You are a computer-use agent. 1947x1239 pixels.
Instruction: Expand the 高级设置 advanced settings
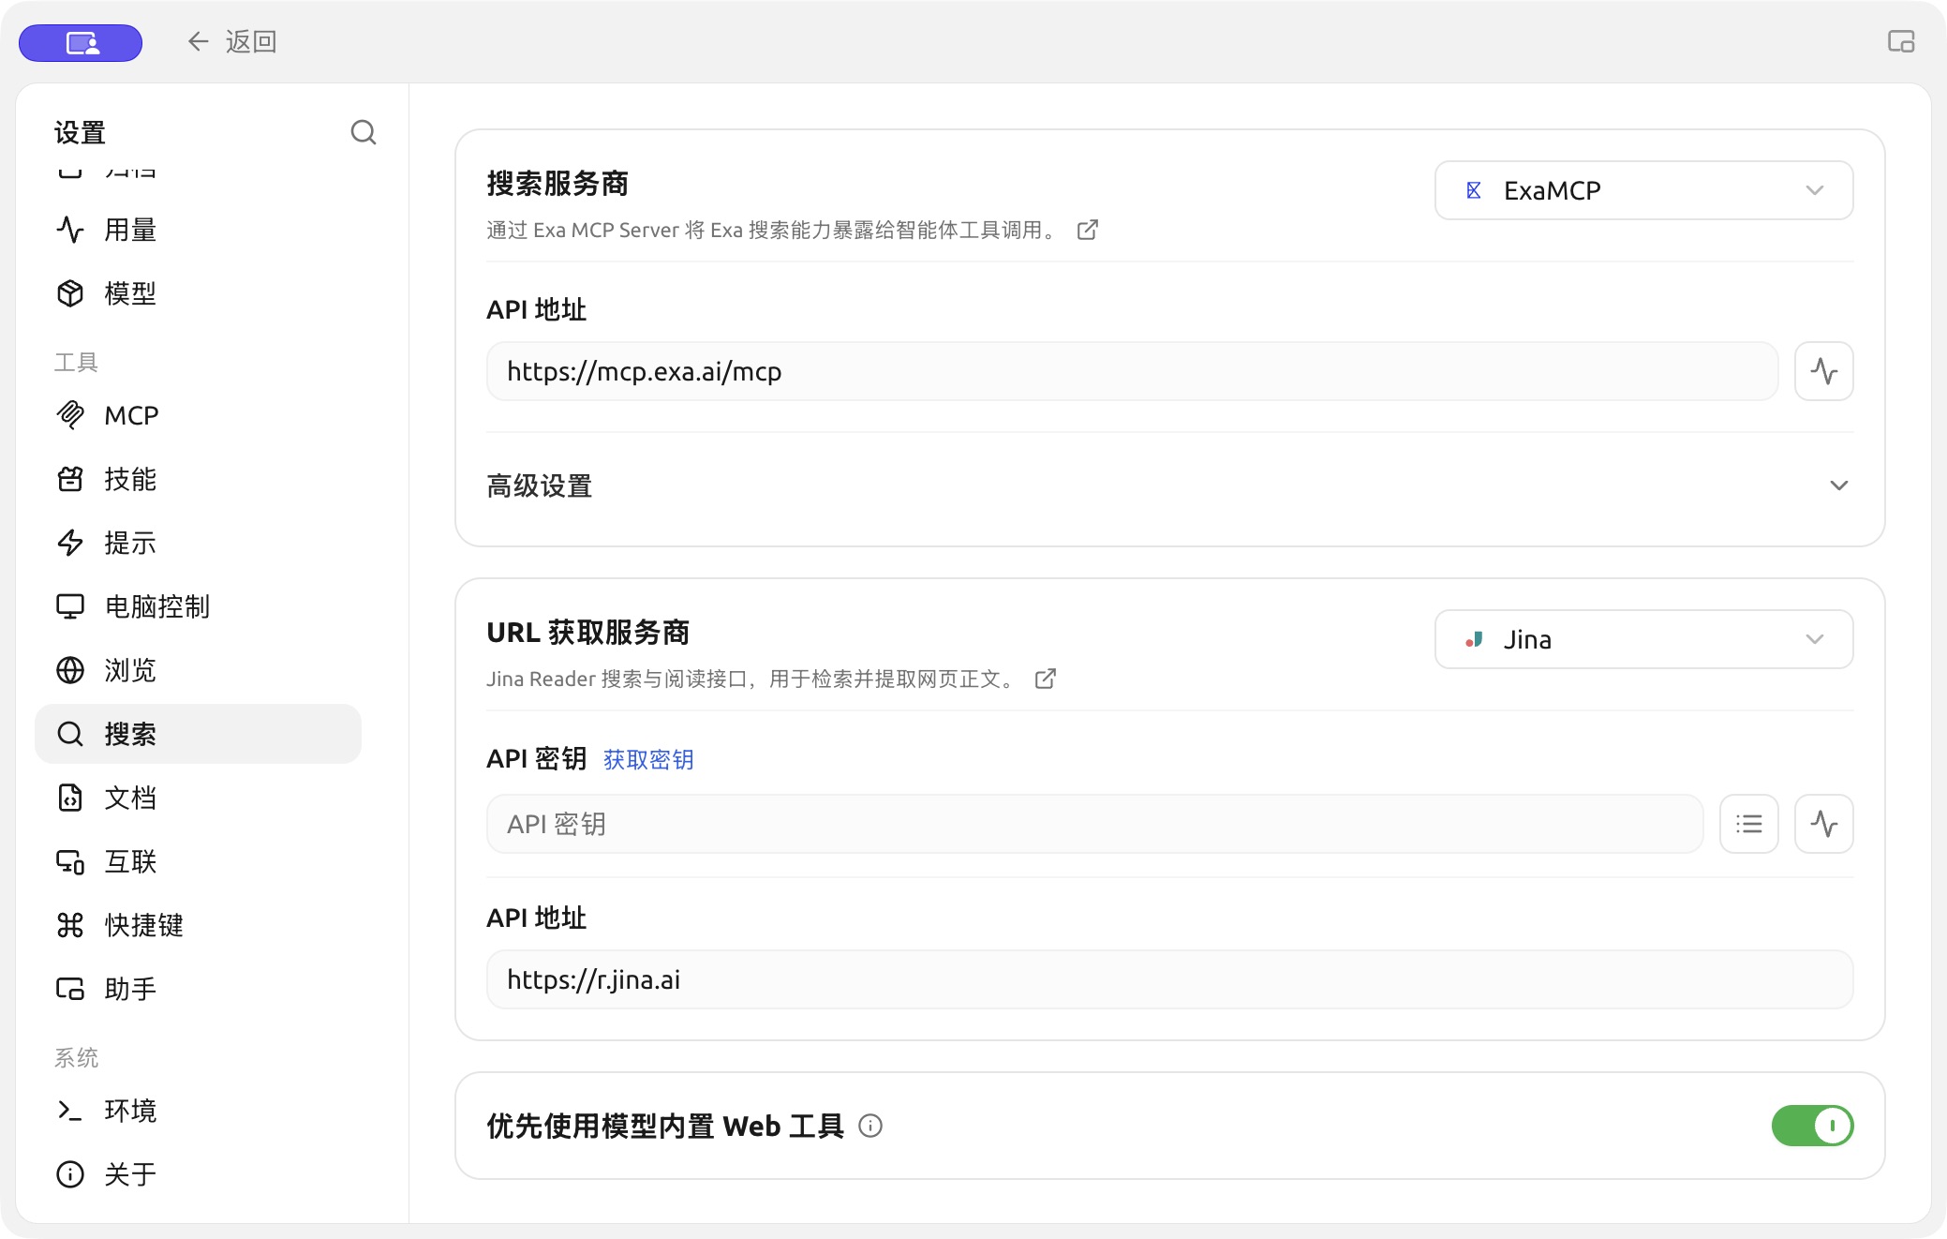(1169, 485)
